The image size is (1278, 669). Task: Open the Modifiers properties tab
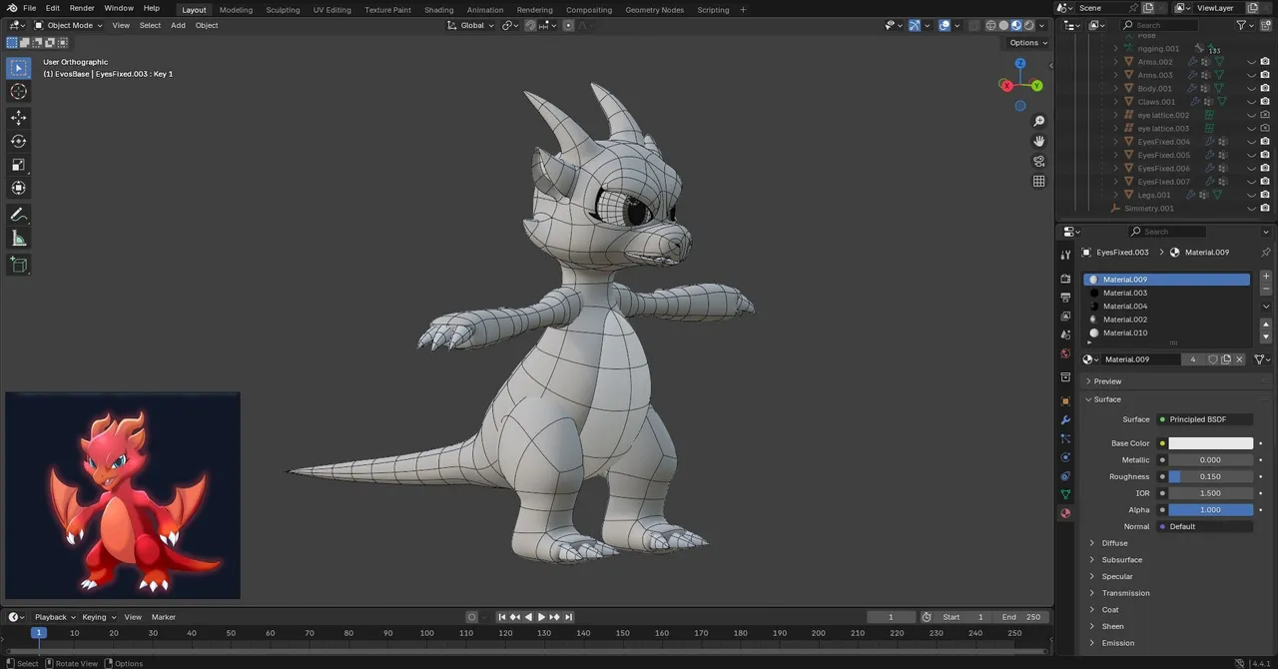[1065, 420]
